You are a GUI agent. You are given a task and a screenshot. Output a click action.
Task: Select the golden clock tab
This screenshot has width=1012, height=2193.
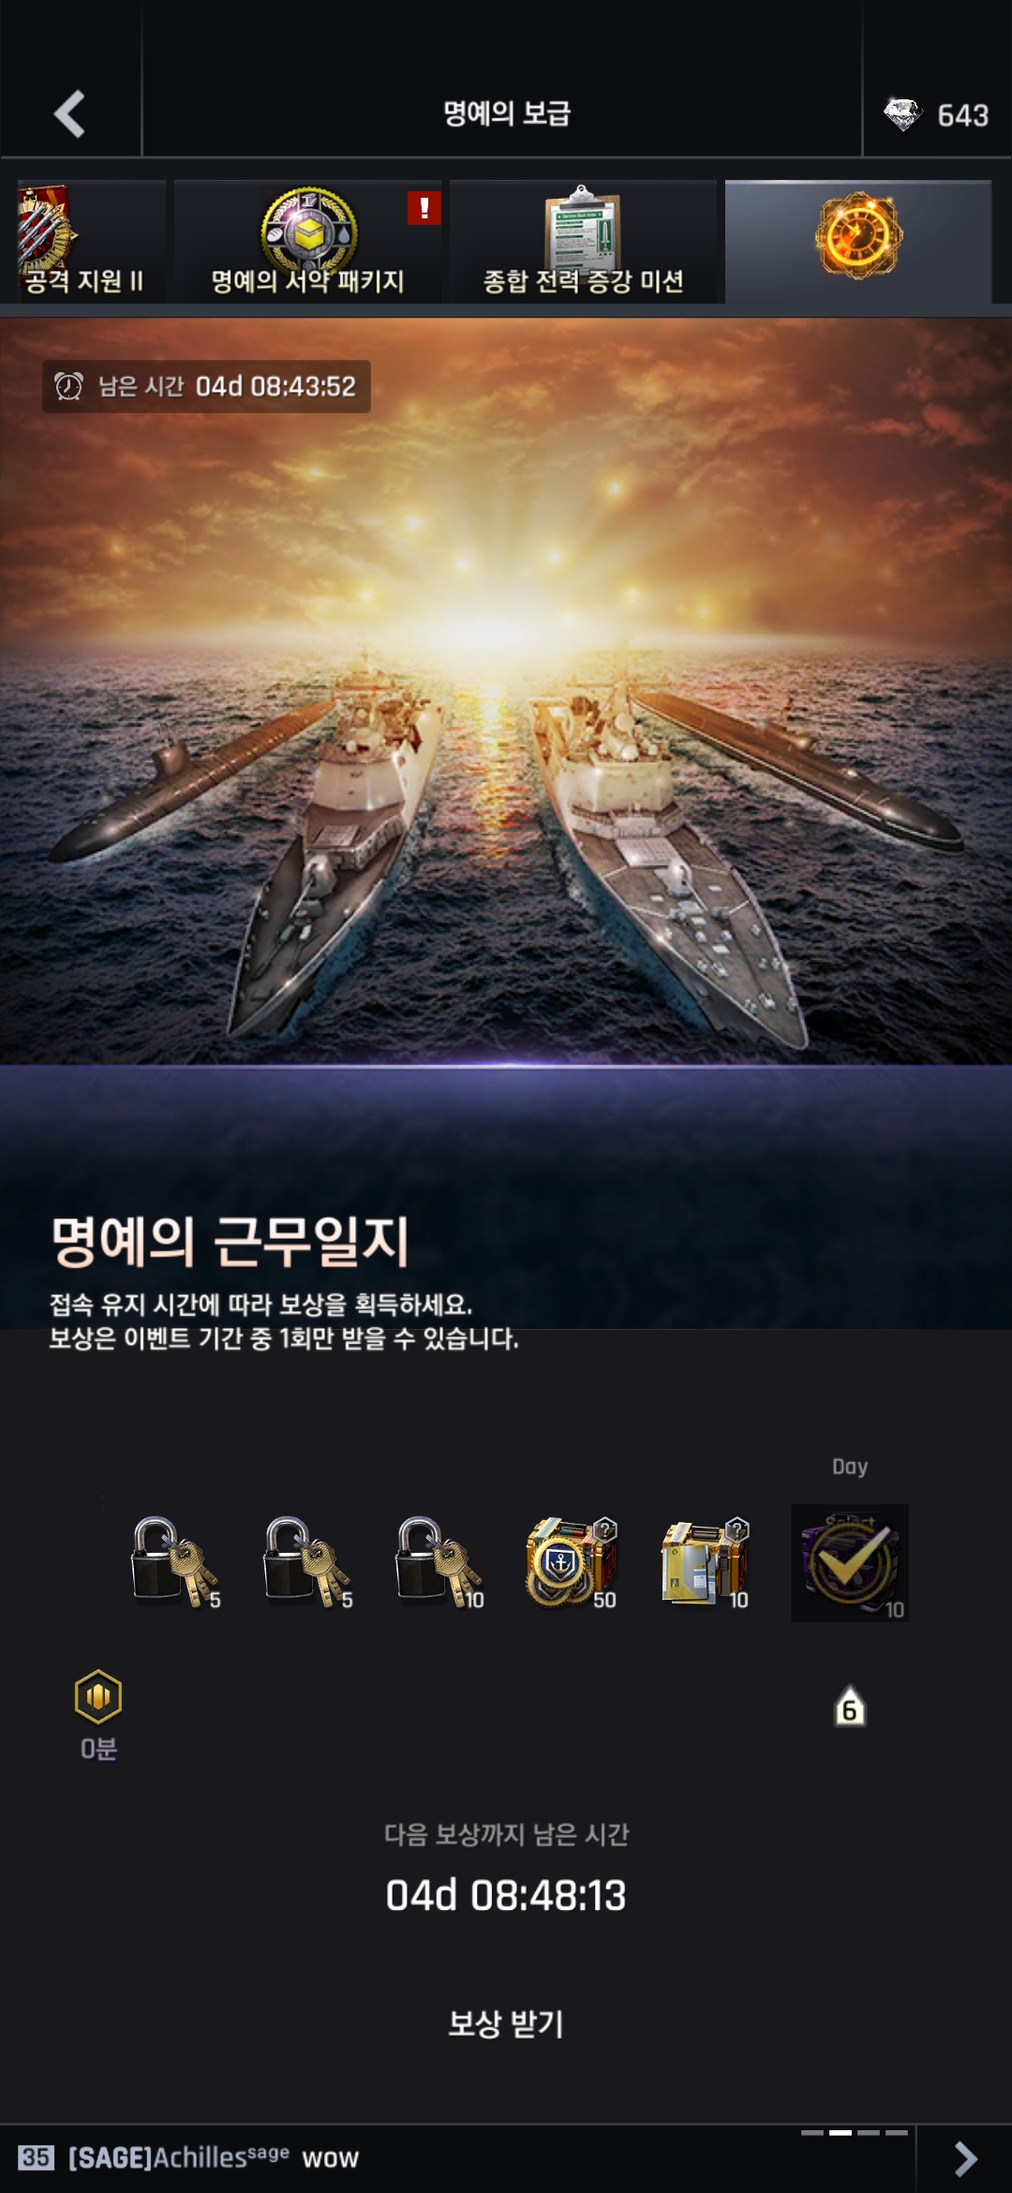[858, 241]
